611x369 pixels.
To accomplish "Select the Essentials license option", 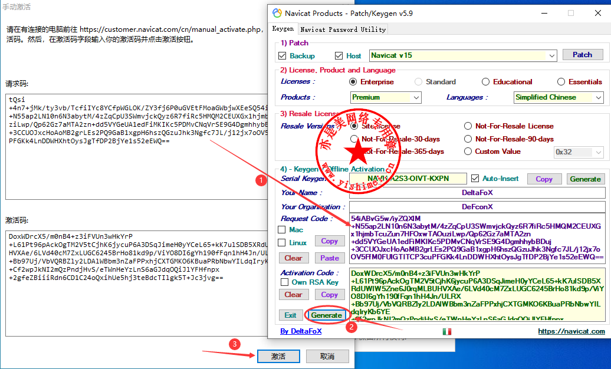I will coord(561,82).
